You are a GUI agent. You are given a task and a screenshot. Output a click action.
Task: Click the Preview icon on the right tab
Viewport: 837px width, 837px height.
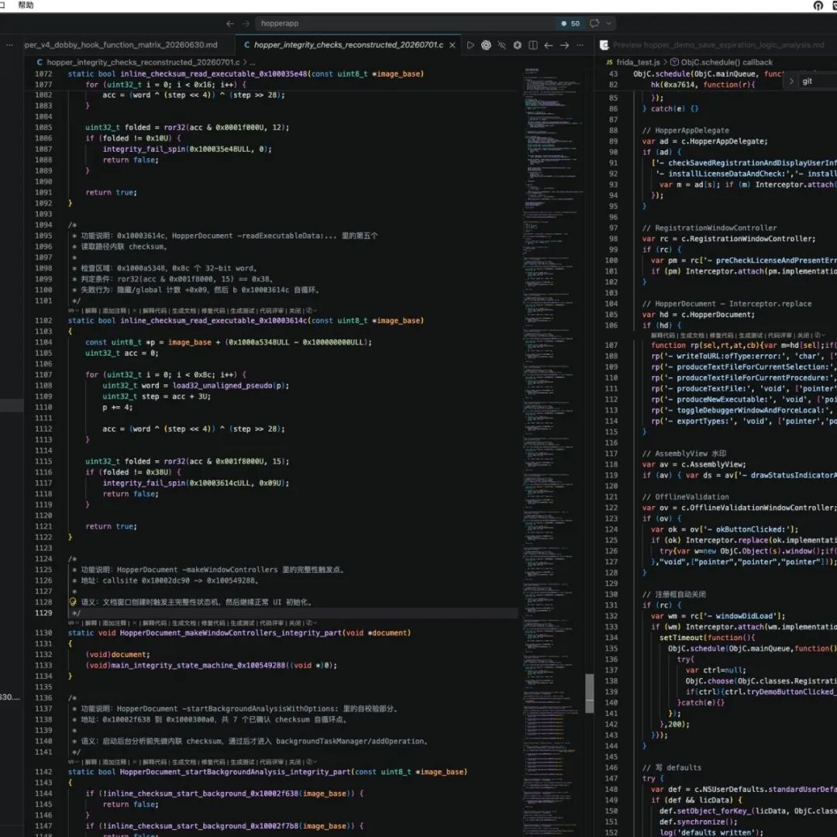tap(604, 45)
